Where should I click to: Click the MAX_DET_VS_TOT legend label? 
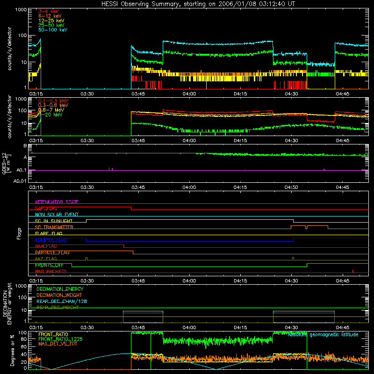click(x=58, y=344)
